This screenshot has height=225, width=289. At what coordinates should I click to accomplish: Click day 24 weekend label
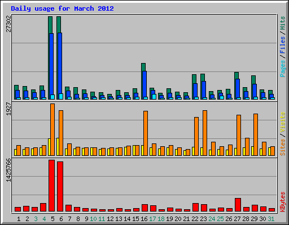(x=212, y=219)
